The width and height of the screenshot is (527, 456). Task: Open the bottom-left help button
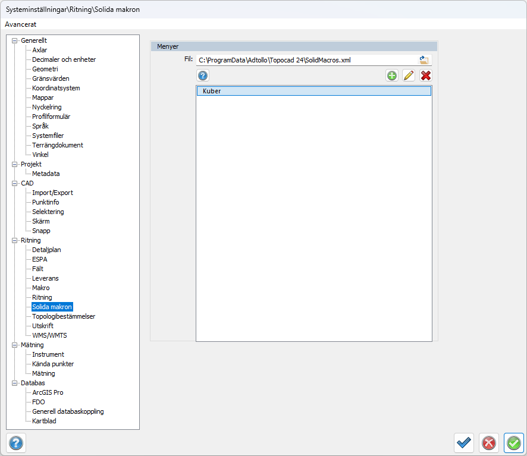(16, 443)
